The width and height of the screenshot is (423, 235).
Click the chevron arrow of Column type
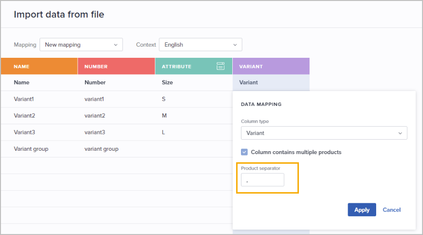click(x=400, y=133)
